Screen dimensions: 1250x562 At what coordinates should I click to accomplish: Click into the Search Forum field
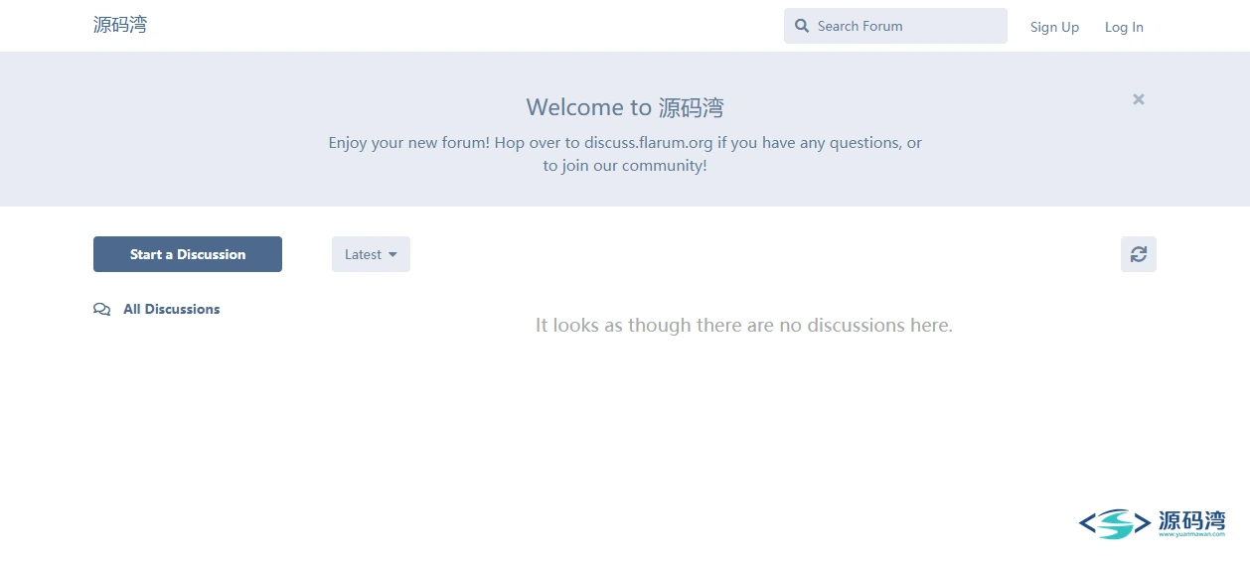coord(895,26)
